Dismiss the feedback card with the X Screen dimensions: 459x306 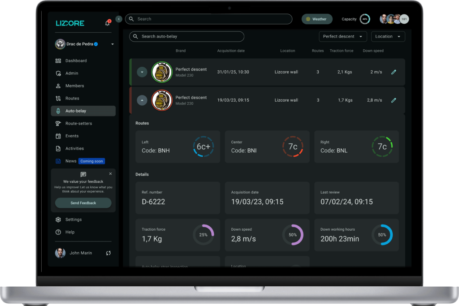110,174
